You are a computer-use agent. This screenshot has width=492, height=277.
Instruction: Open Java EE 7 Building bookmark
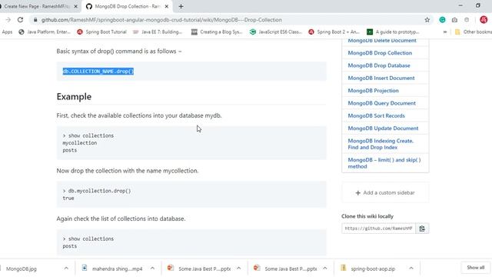click(x=158, y=32)
